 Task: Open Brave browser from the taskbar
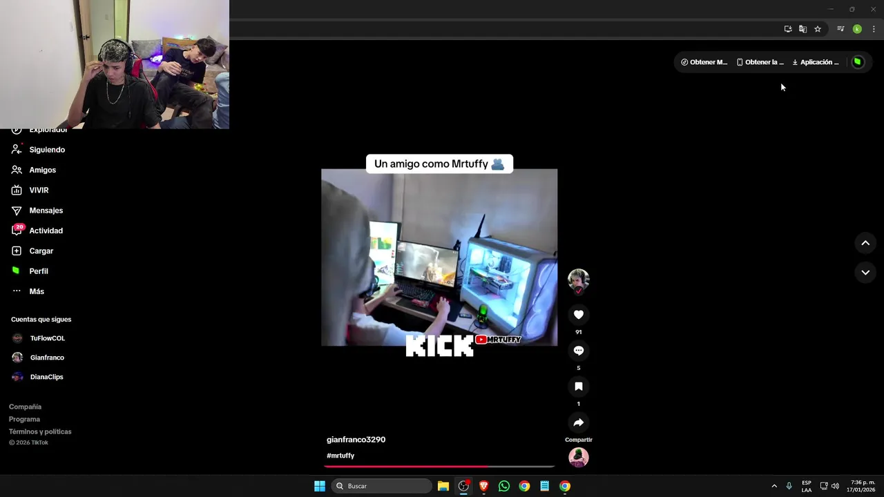click(484, 486)
